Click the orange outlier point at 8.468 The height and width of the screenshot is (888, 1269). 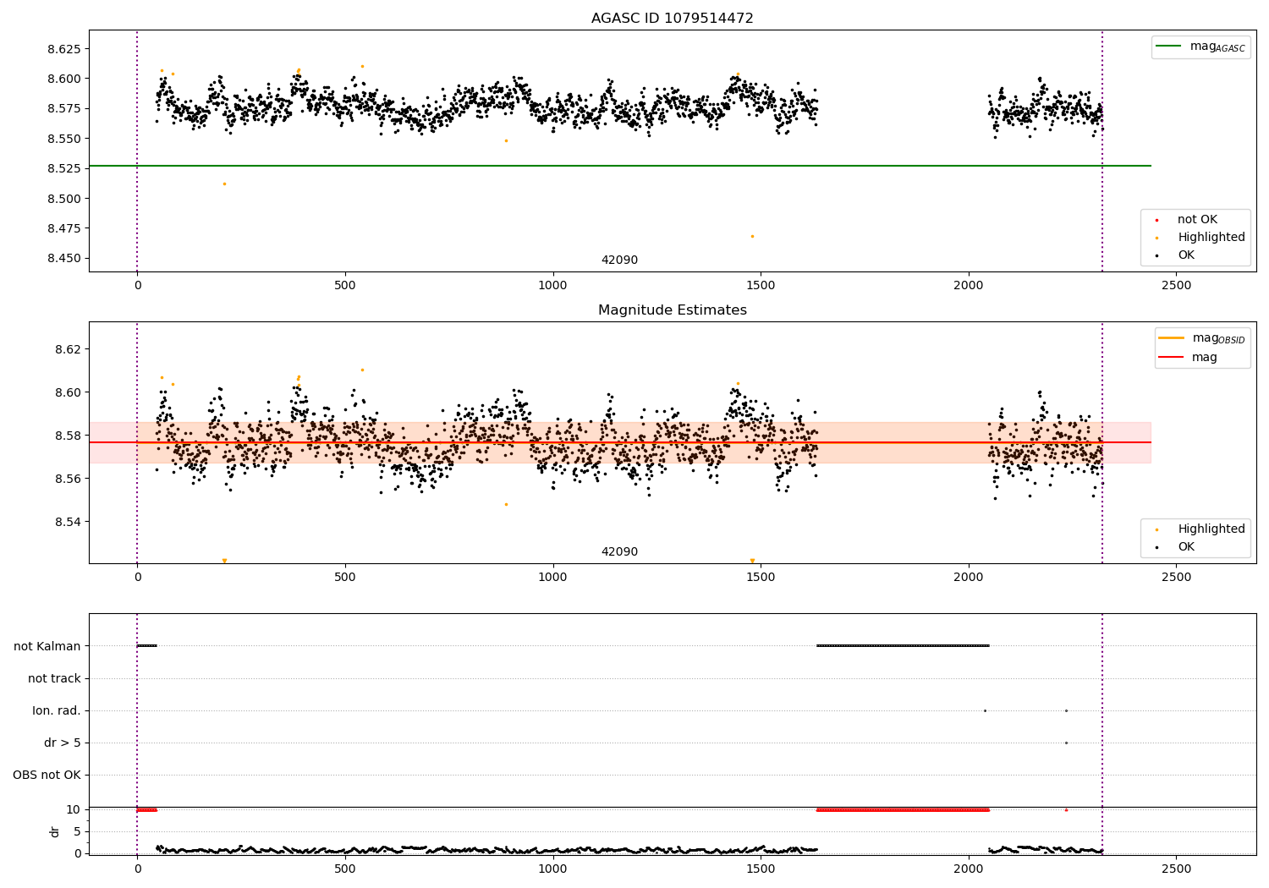[x=752, y=236]
